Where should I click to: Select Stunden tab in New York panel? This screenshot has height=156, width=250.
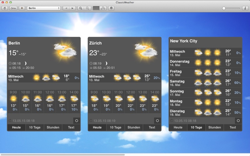click(x=215, y=127)
